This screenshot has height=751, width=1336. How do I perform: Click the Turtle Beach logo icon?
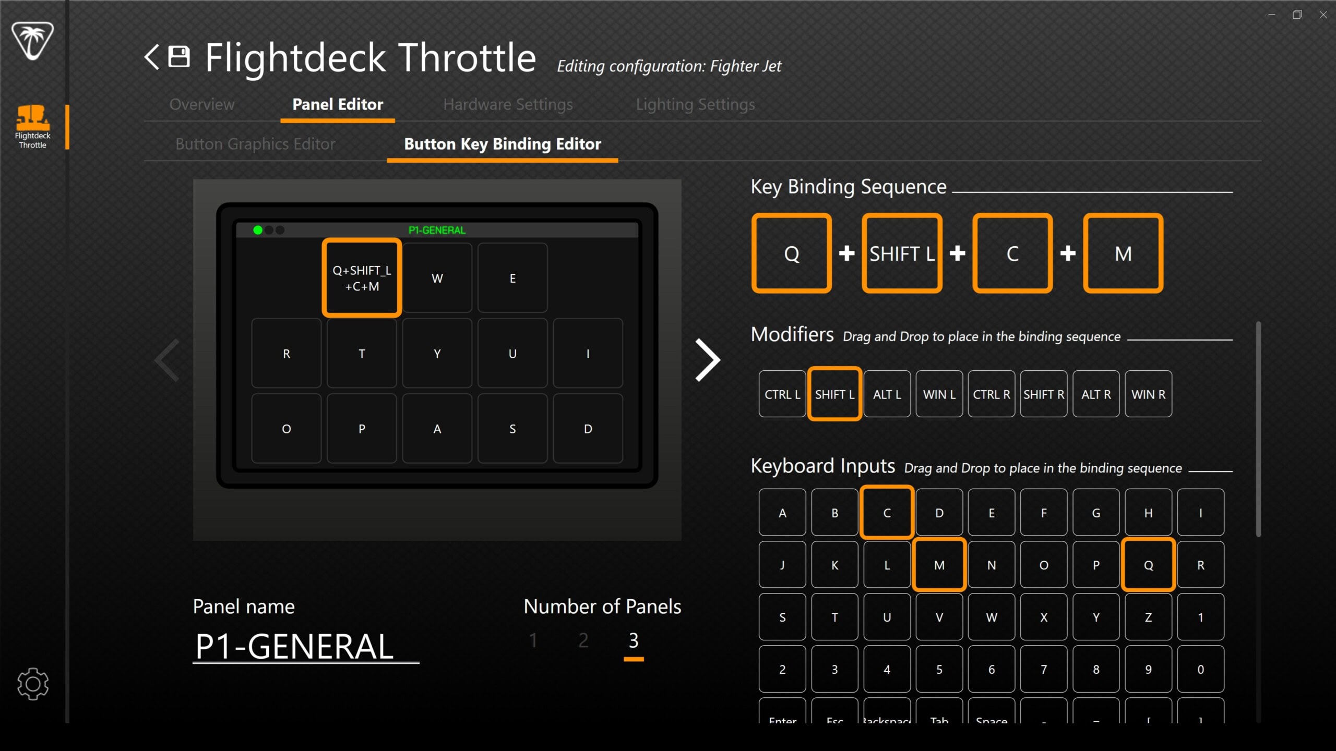(x=32, y=41)
